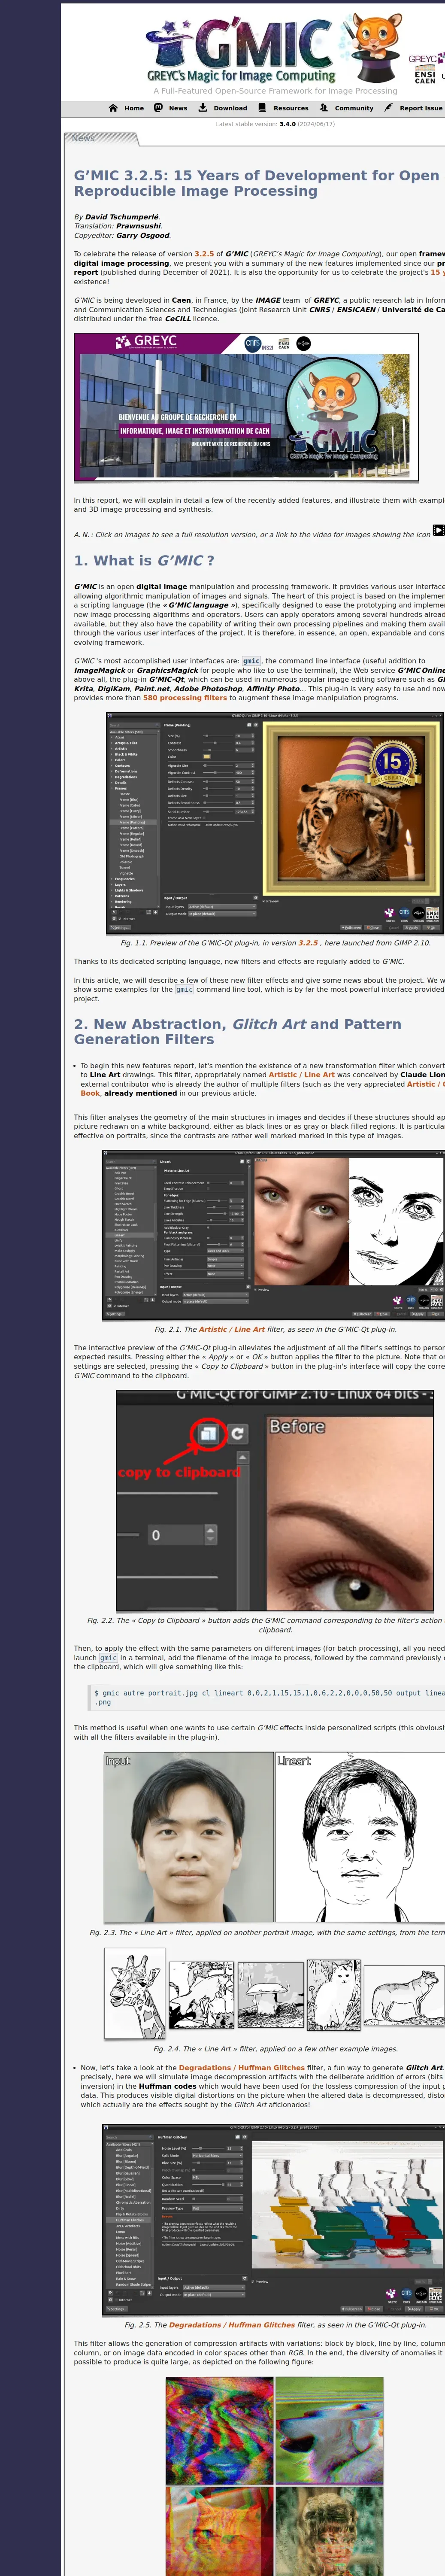Select the News tab
This screenshot has width=445, height=2576.
pos(83,139)
